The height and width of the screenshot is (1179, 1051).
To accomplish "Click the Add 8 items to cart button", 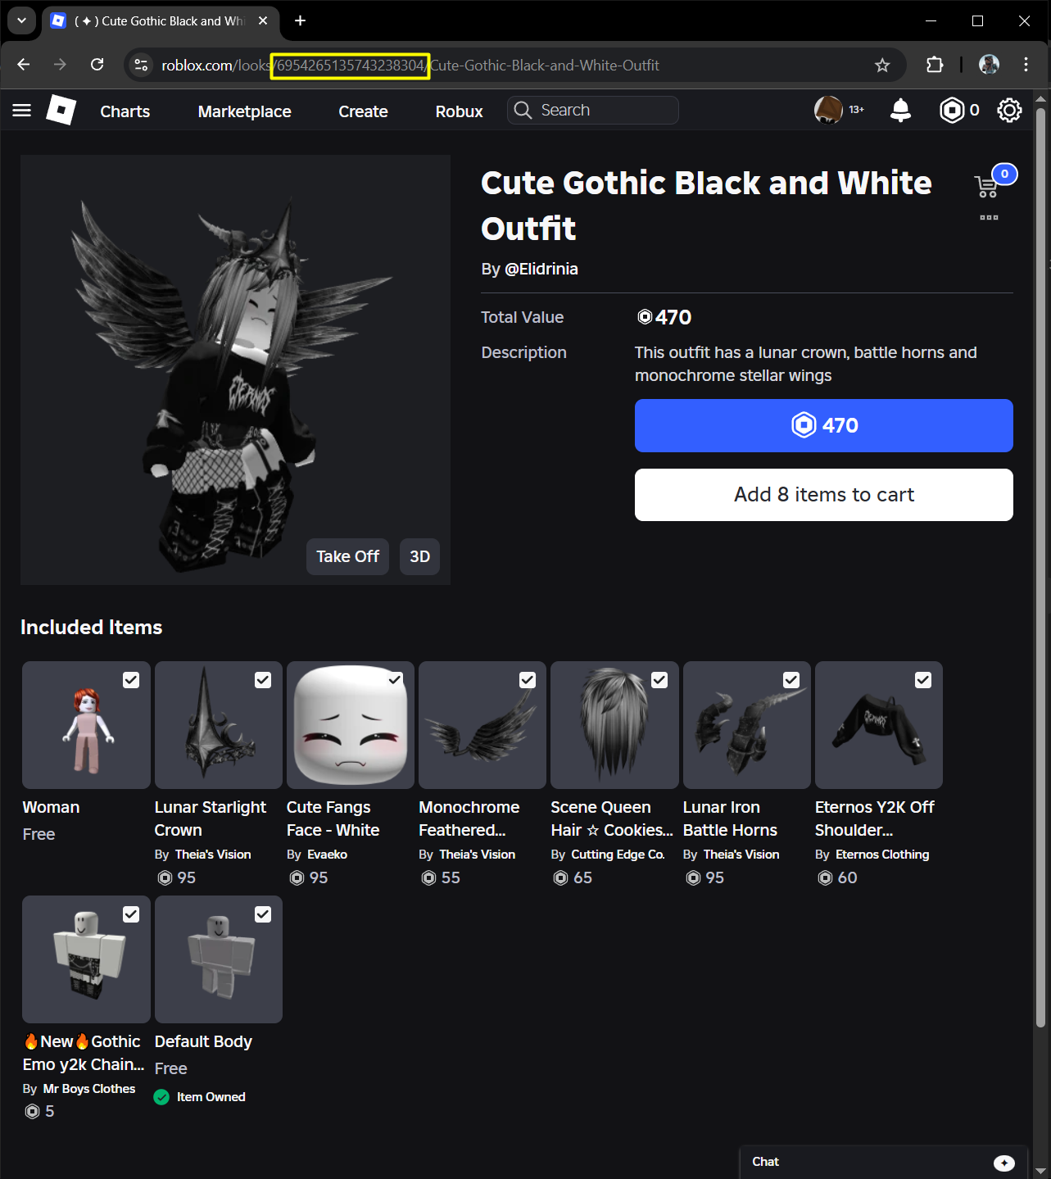I will (823, 495).
